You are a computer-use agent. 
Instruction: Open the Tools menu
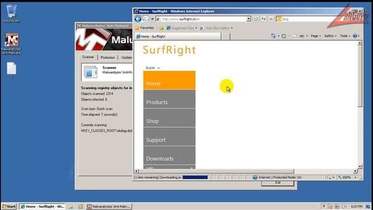tap(344, 36)
